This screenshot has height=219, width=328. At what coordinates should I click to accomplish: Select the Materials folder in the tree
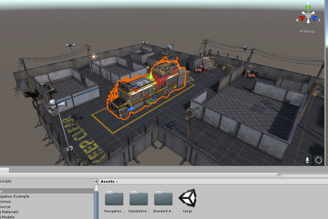tap(47, 212)
